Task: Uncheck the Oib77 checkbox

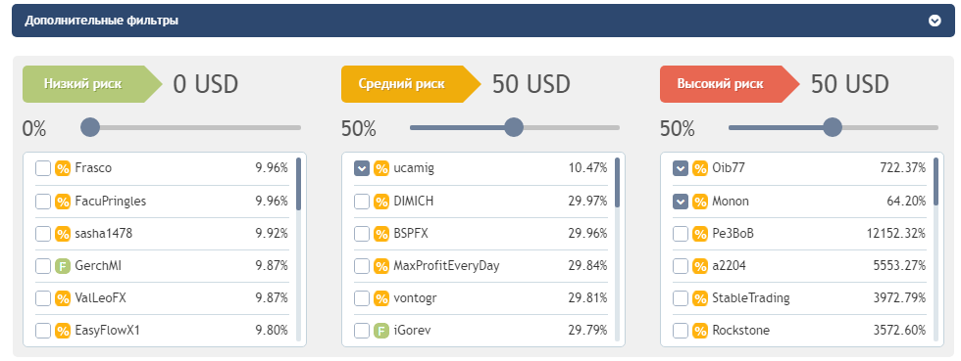Action: (x=681, y=168)
